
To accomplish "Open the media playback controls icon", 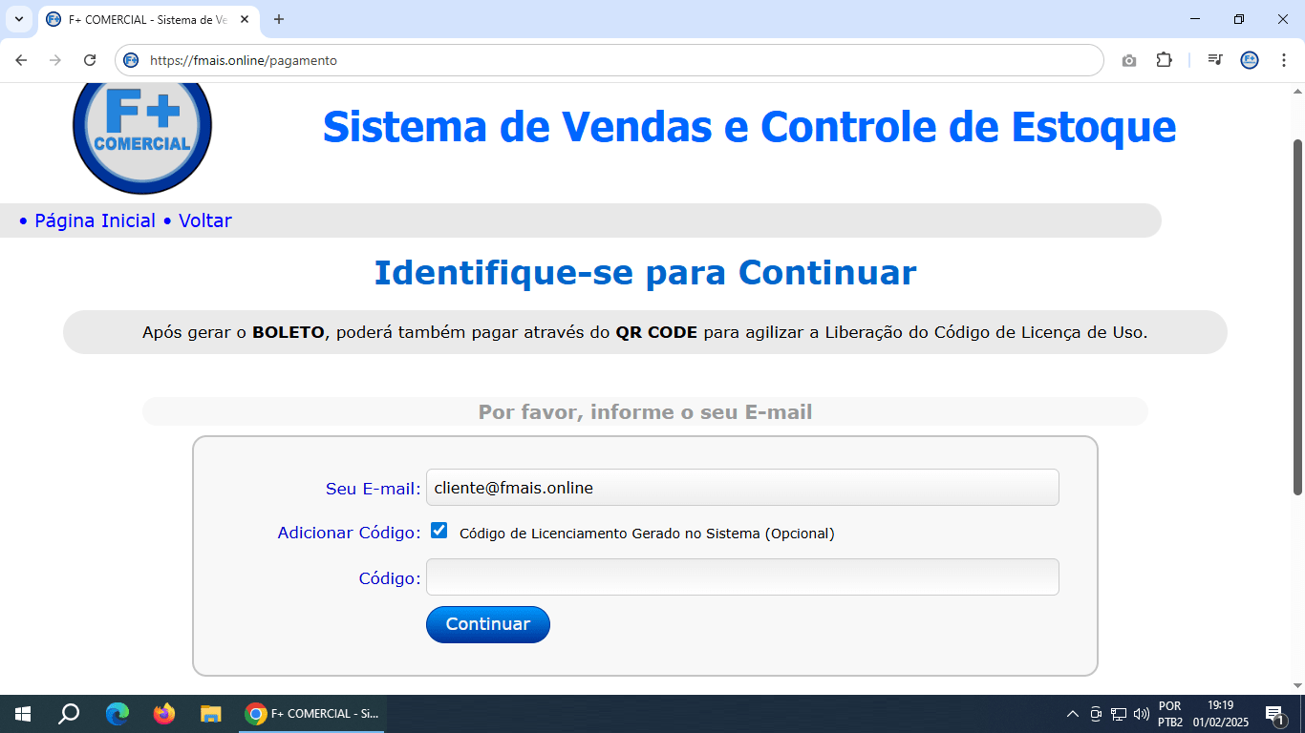I will click(1214, 59).
